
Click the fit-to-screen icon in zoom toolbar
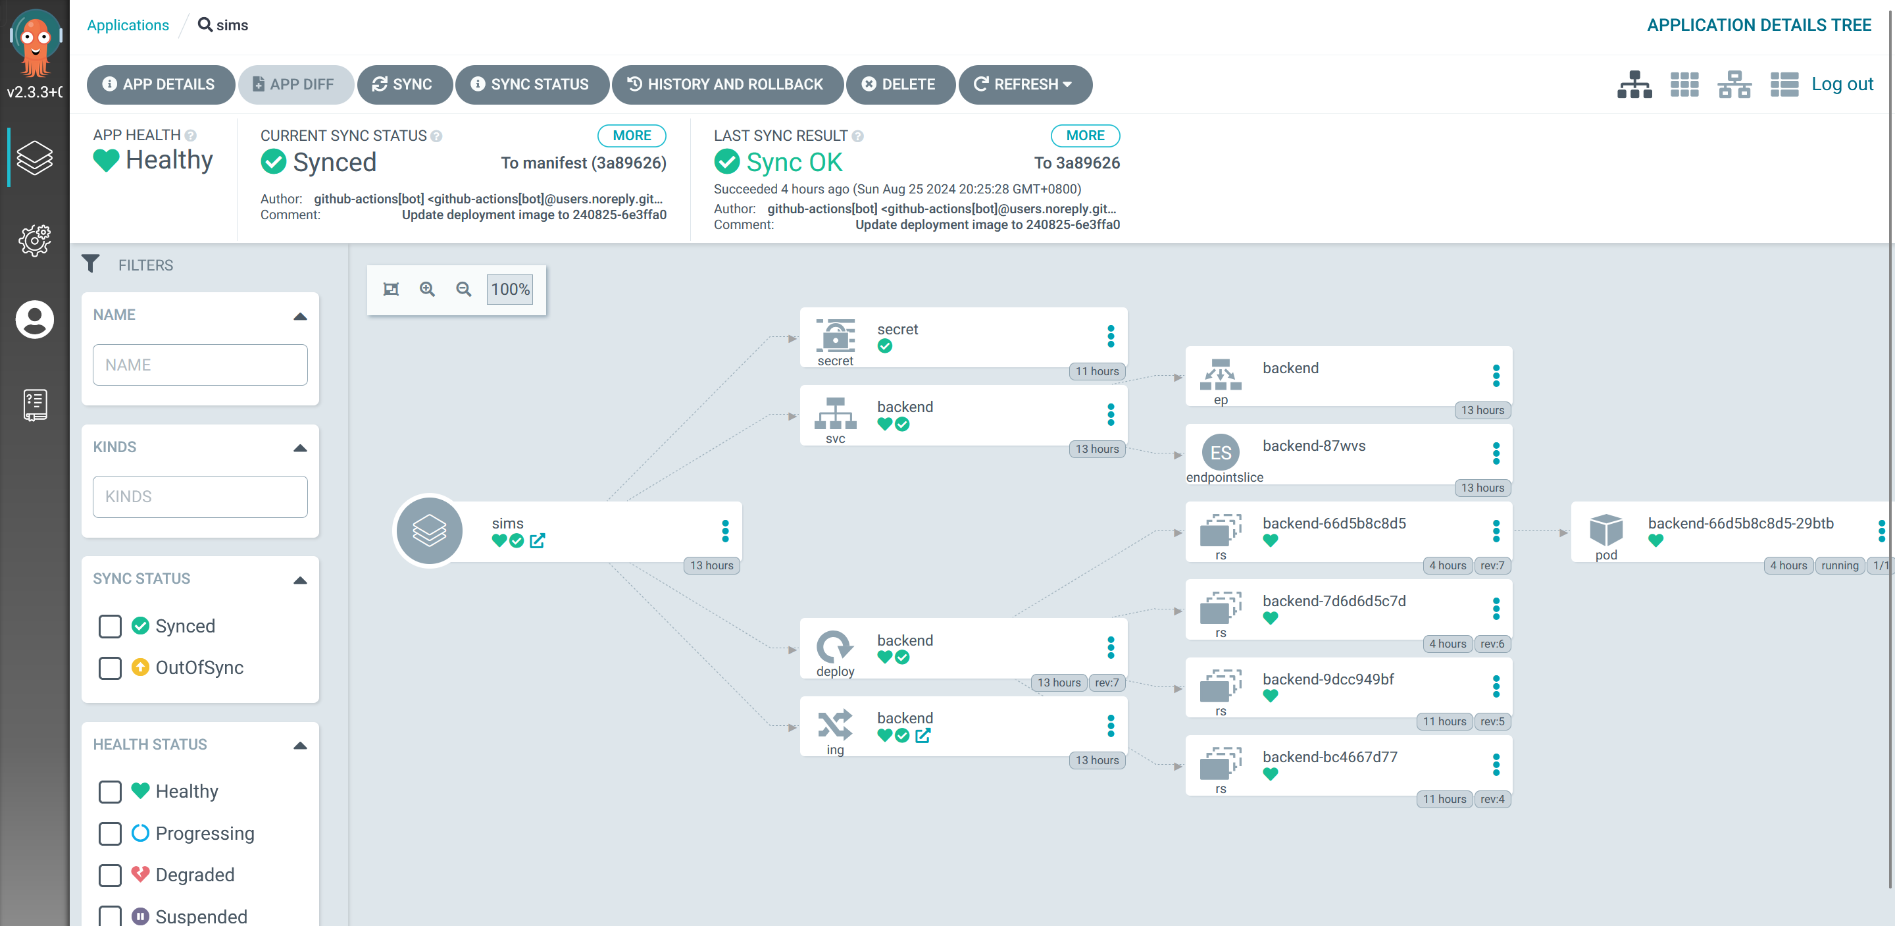pos(392,290)
